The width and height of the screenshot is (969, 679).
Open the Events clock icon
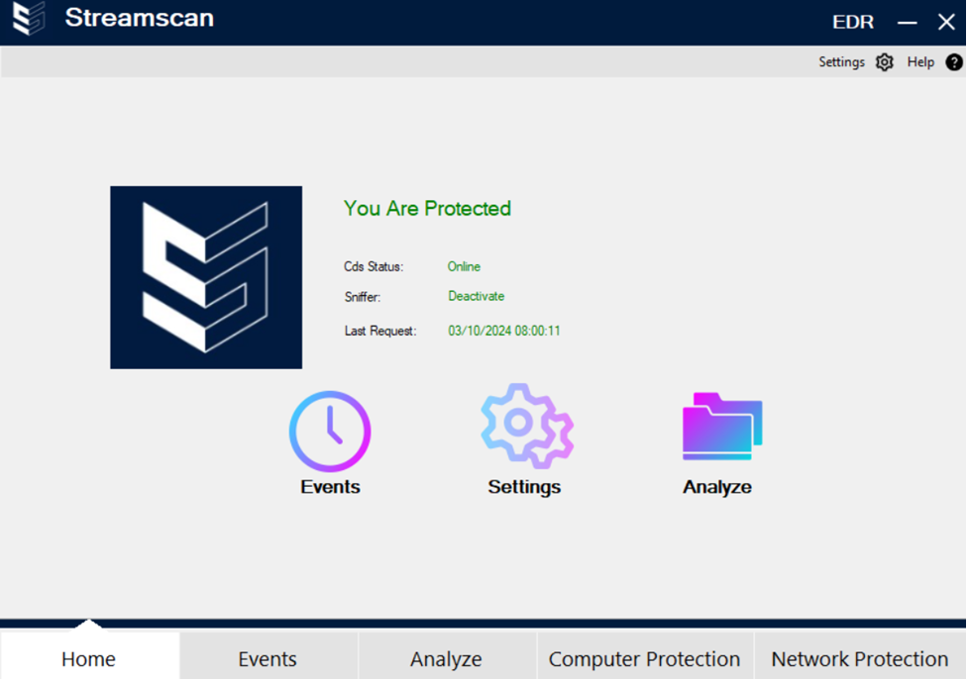(x=330, y=431)
